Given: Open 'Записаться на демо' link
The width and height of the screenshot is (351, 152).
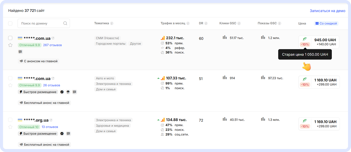Looking at the screenshot, I should [x=327, y=11].
